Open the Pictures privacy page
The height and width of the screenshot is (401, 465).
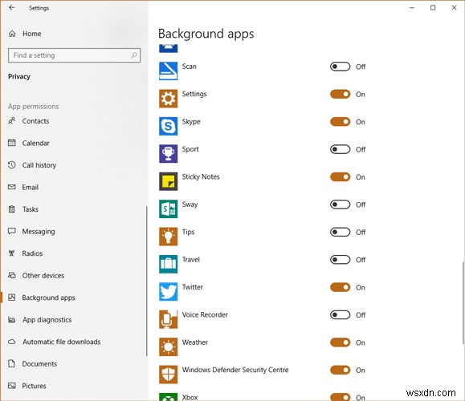point(74,386)
